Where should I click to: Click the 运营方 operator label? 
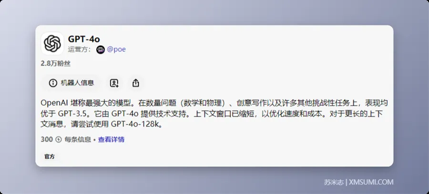[79, 50]
